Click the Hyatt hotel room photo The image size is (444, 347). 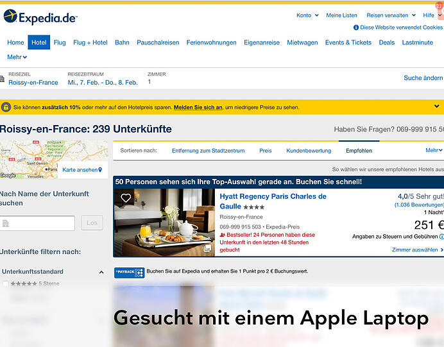(x=164, y=223)
